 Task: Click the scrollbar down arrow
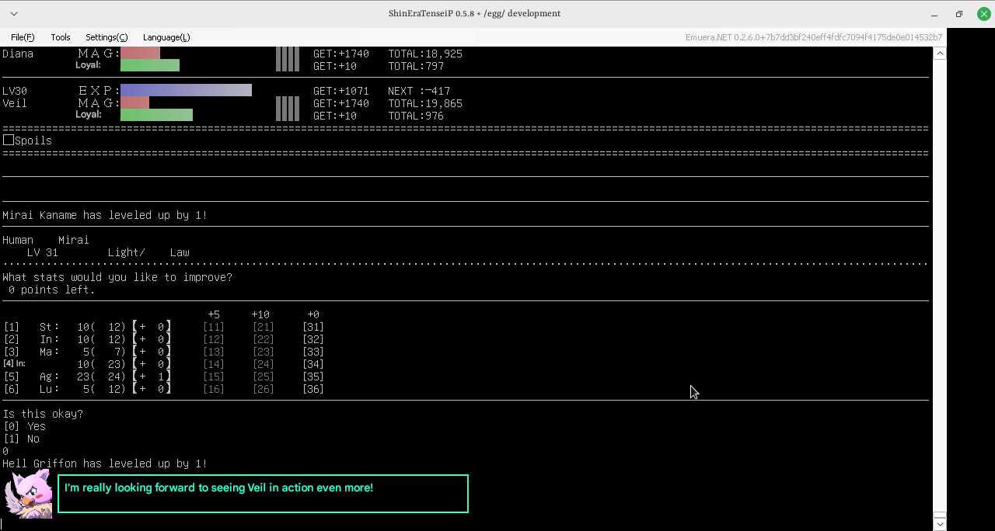point(940,524)
